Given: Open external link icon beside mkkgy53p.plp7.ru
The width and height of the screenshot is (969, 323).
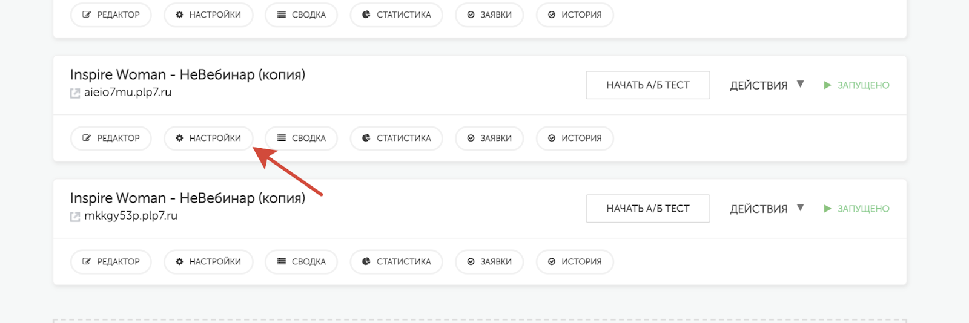Looking at the screenshot, I should pyautogui.click(x=75, y=217).
